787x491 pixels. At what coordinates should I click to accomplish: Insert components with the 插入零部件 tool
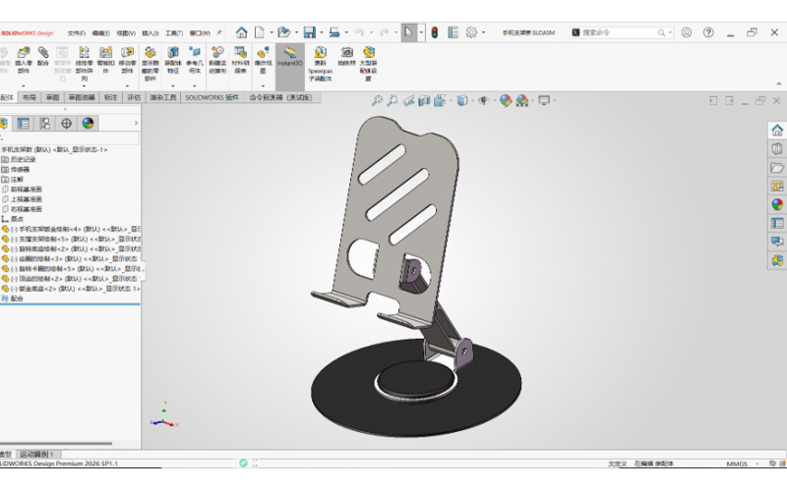click(x=23, y=61)
